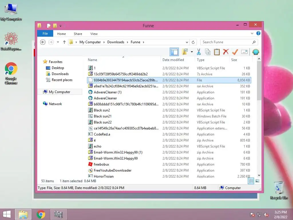This screenshot has width=293, height=220.
Task: Click the scrollbar down arrow
Action: coord(259,175)
